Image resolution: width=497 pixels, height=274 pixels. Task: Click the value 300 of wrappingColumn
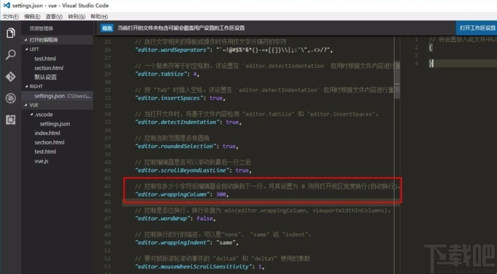[x=221, y=194]
